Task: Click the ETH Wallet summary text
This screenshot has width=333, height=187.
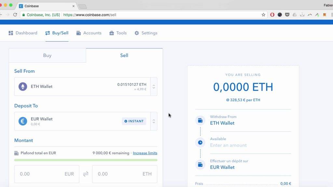Action: [222, 123]
